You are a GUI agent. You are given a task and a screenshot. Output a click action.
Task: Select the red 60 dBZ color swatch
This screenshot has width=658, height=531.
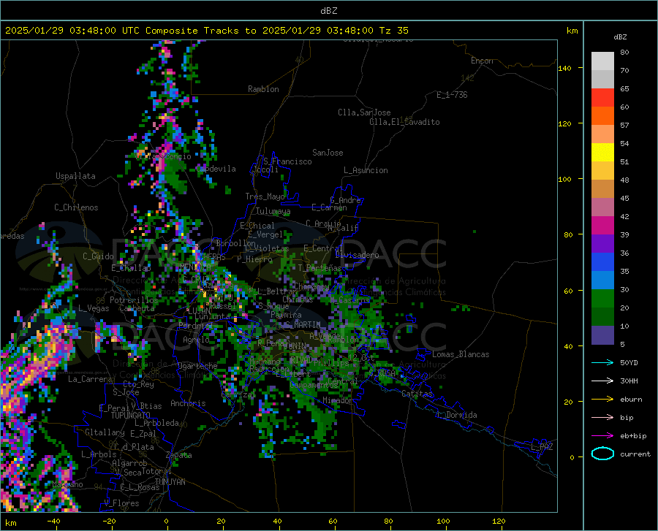click(602, 98)
